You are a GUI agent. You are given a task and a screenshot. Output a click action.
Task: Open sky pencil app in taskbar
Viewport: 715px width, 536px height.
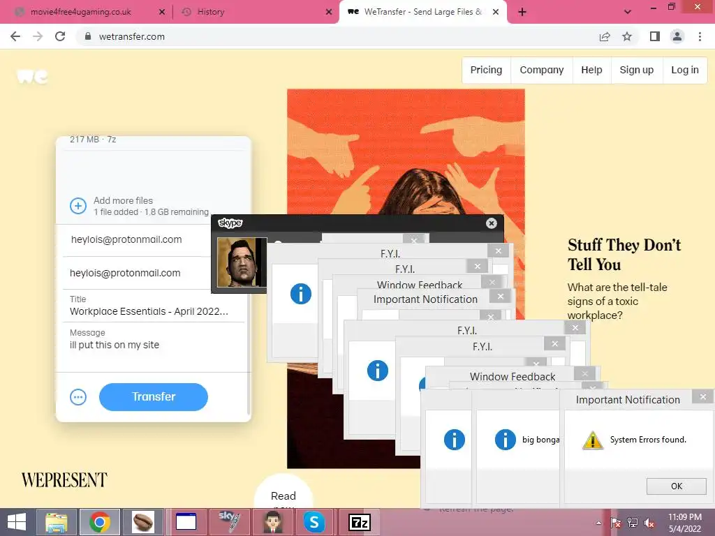click(229, 522)
